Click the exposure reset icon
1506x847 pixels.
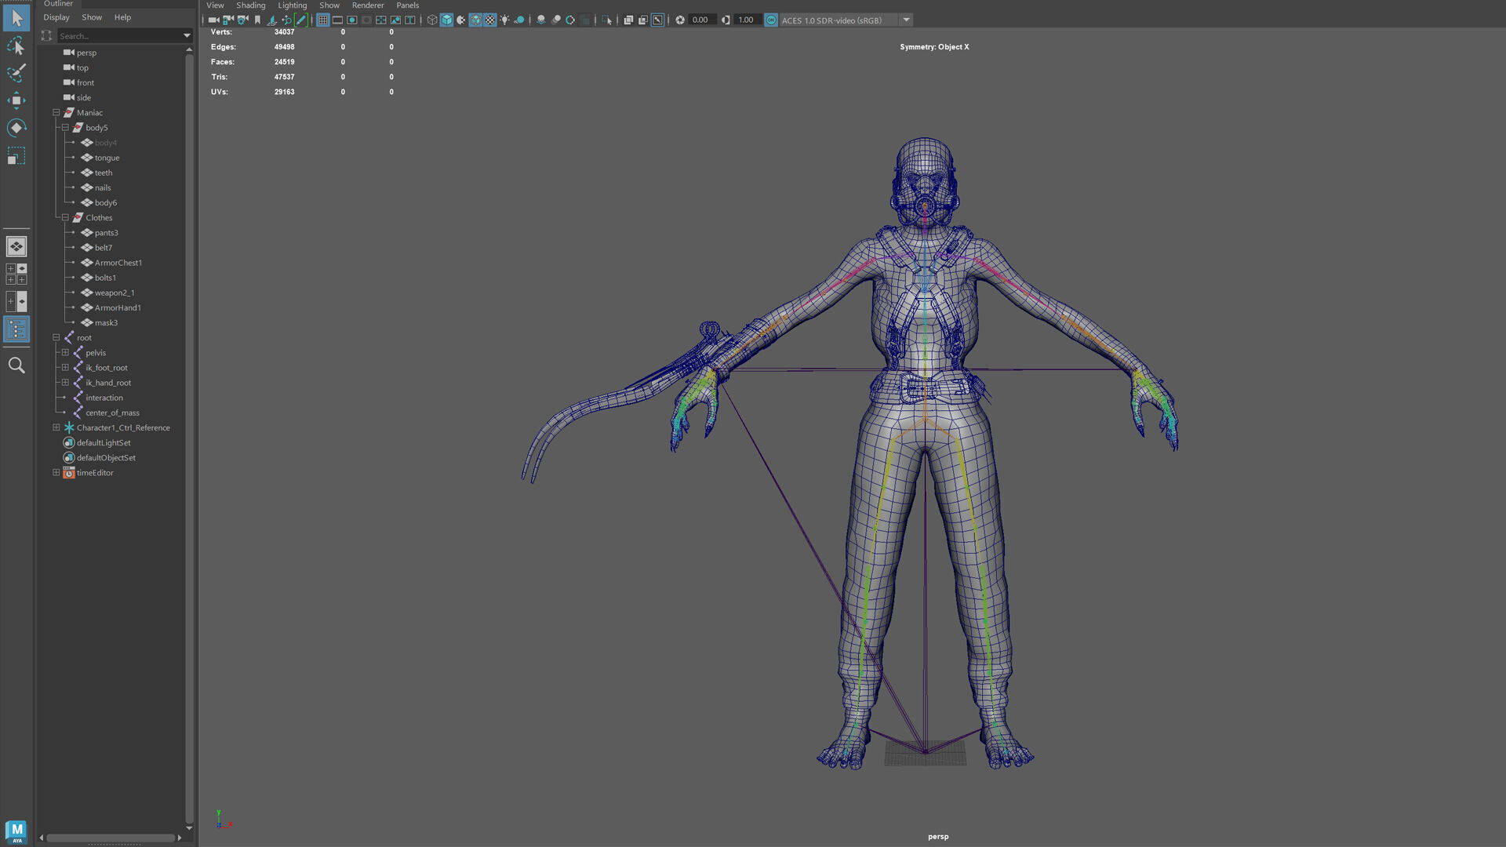pos(680,20)
